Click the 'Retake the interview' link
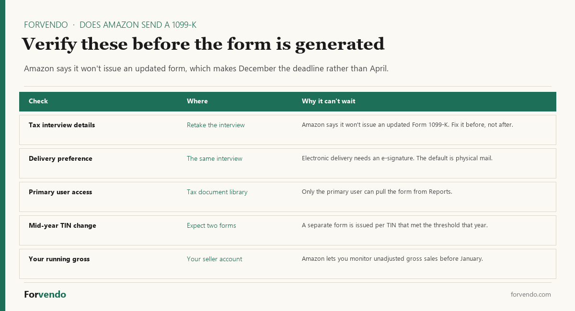The width and height of the screenshot is (575, 311). point(216,125)
